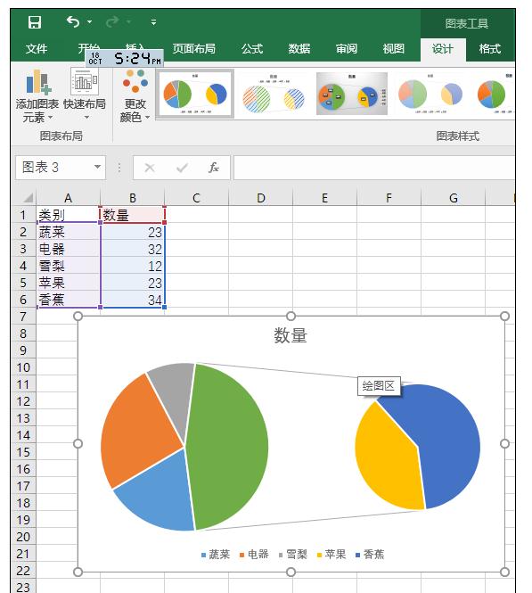Click the green slice in the pie chart
This screenshot has width=532, height=593.
tap(226, 447)
